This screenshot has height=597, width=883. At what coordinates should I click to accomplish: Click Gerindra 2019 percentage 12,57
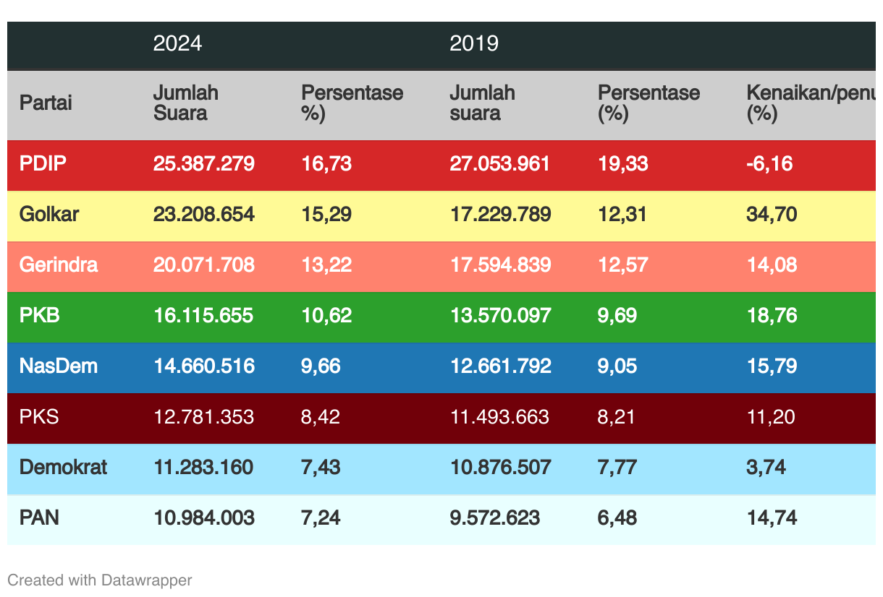point(623,265)
